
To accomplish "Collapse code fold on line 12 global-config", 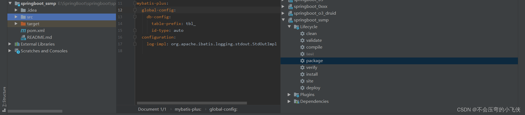I will point(135,10).
